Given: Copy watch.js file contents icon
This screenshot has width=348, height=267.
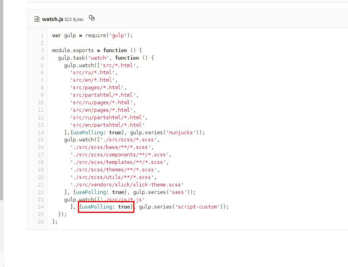Looking at the screenshot, I should pos(92,18).
